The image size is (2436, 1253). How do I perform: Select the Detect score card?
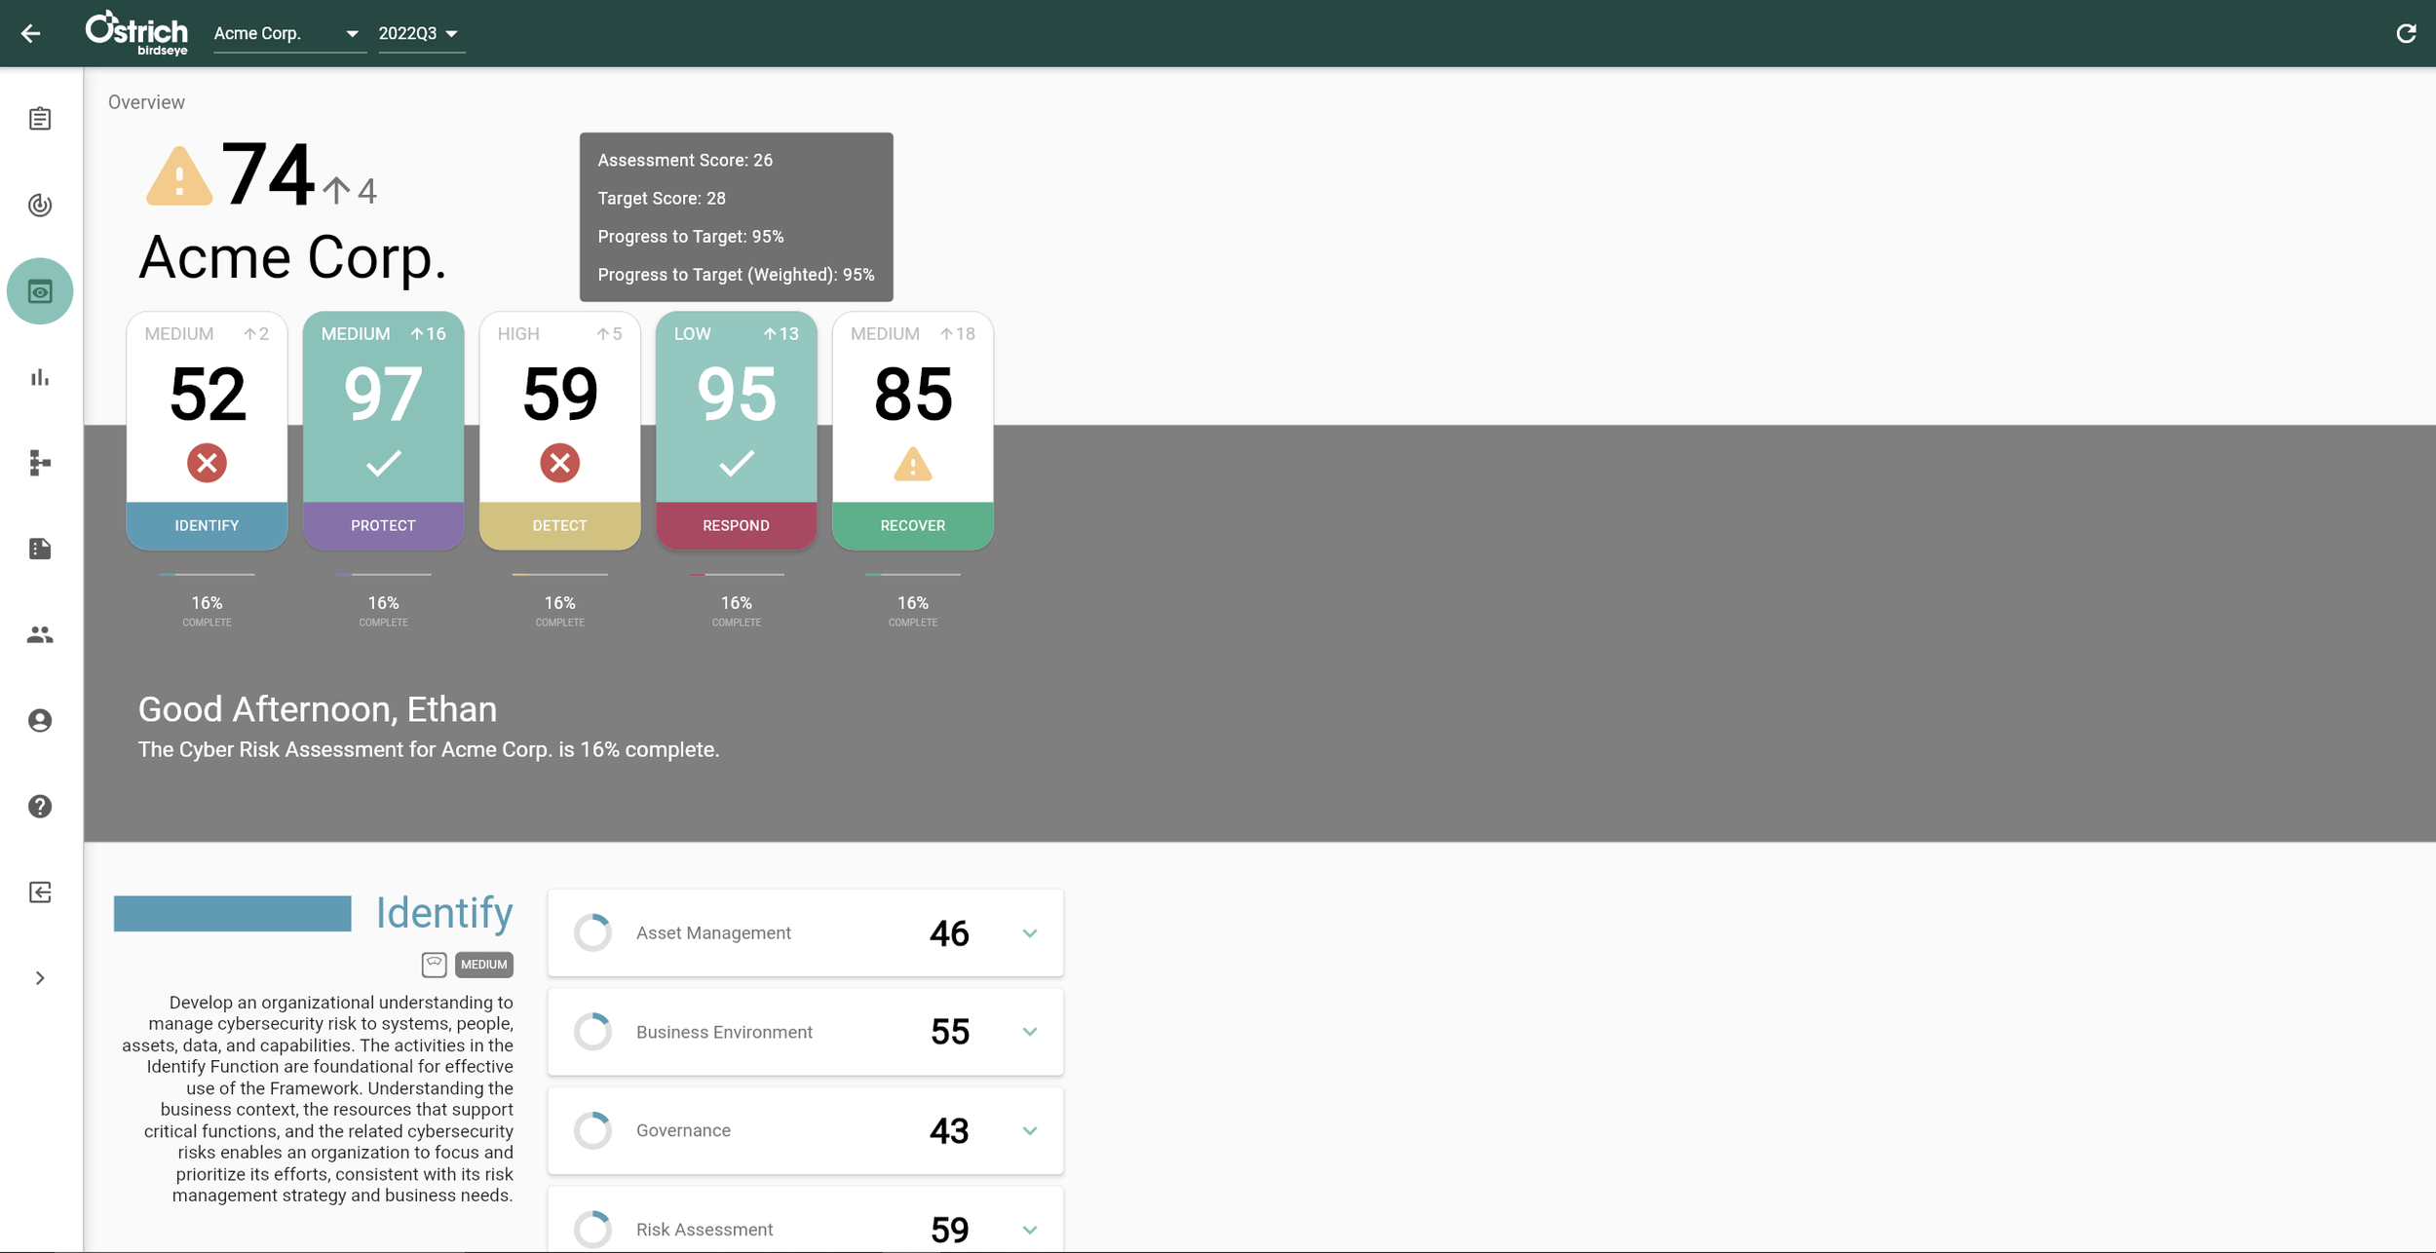click(559, 430)
